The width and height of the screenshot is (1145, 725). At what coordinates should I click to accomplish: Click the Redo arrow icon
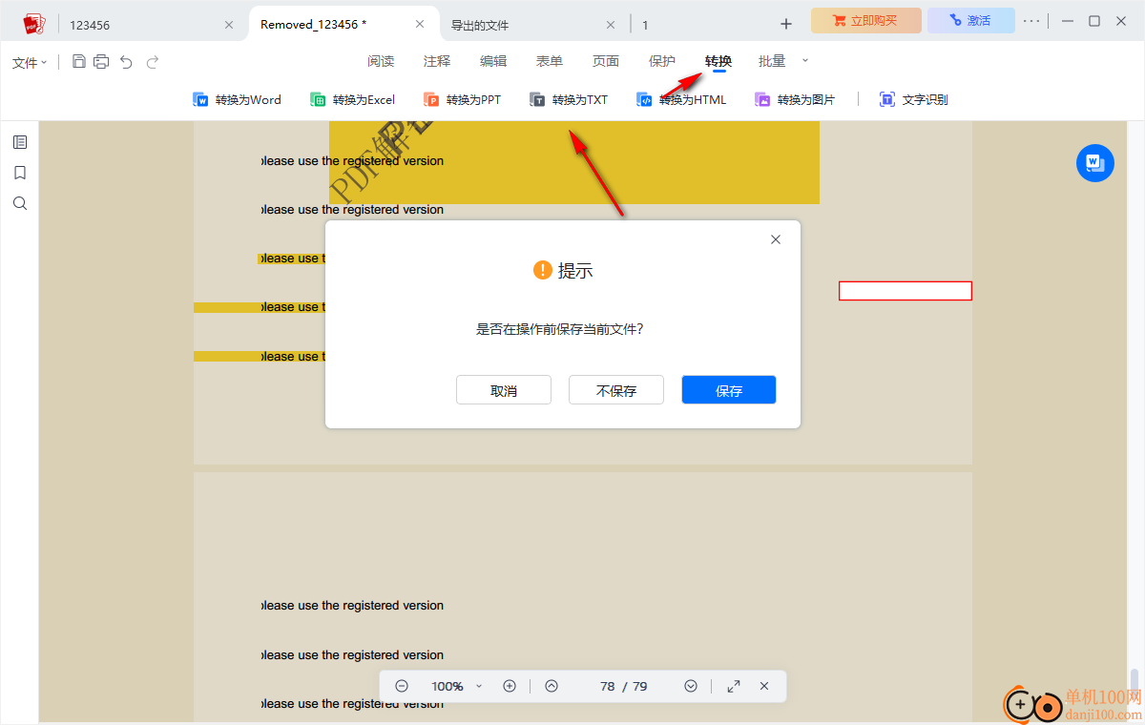click(153, 62)
